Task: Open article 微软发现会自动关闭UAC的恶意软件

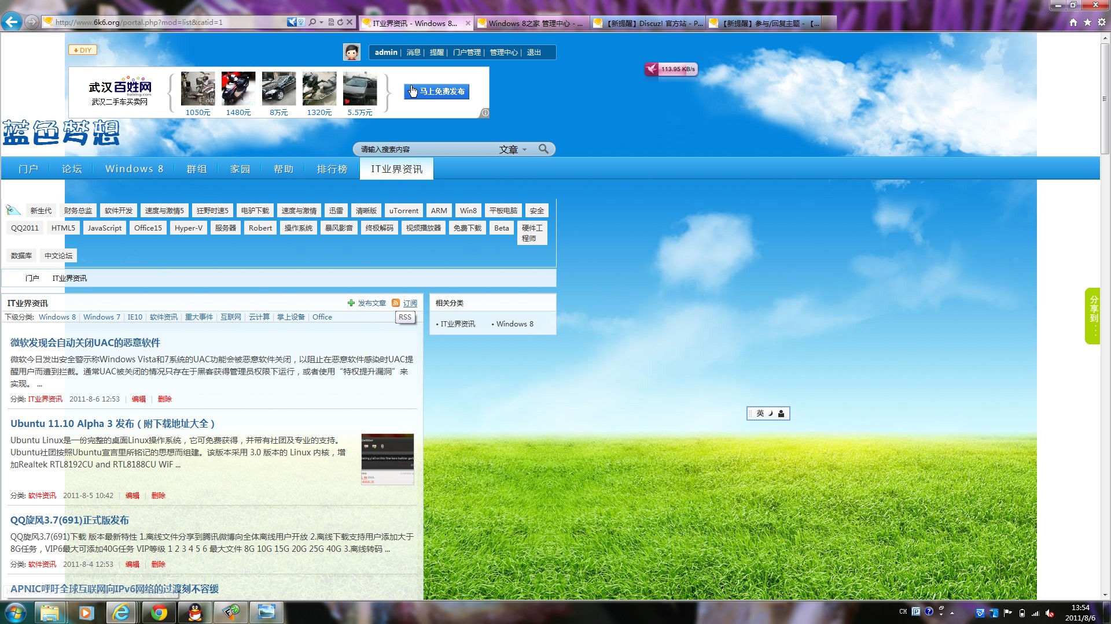Action: [x=85, y=343]
